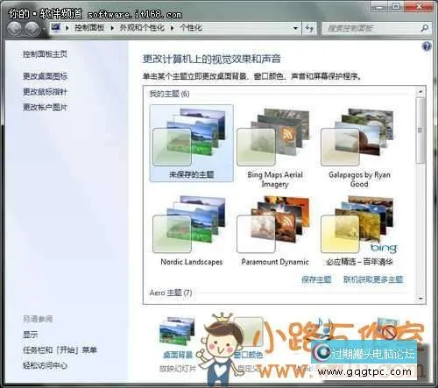Click 控制面板 breadcrumb in address bar
438x388 pixels.
(x=89, y=28)
